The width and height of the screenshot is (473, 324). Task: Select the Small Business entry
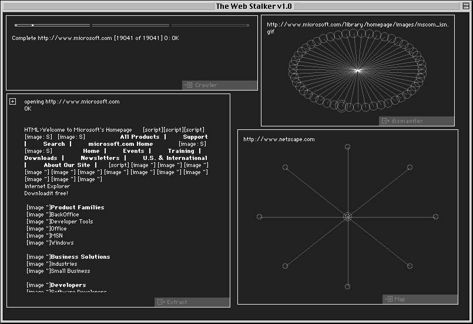(70, 271)
